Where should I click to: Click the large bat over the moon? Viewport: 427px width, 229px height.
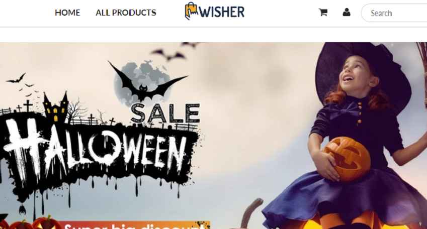tap(147, 81)
